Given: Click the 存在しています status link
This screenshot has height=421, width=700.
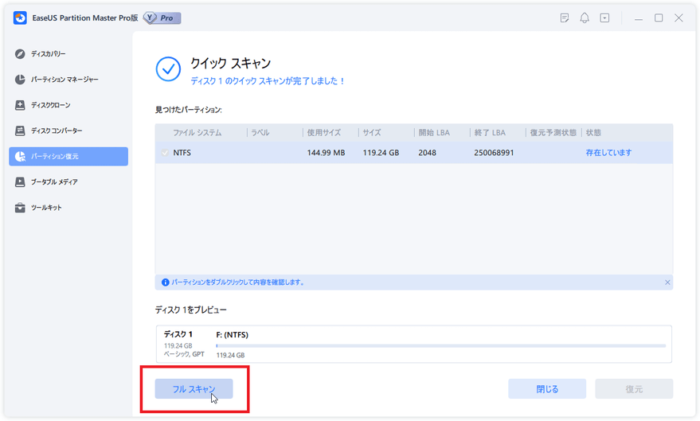Looking at the screenshot, I should [608, 153].
